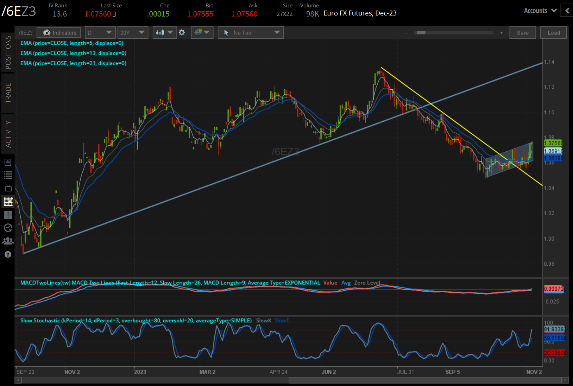Expand the No Tool drawing selector

[x=251, y=33]
